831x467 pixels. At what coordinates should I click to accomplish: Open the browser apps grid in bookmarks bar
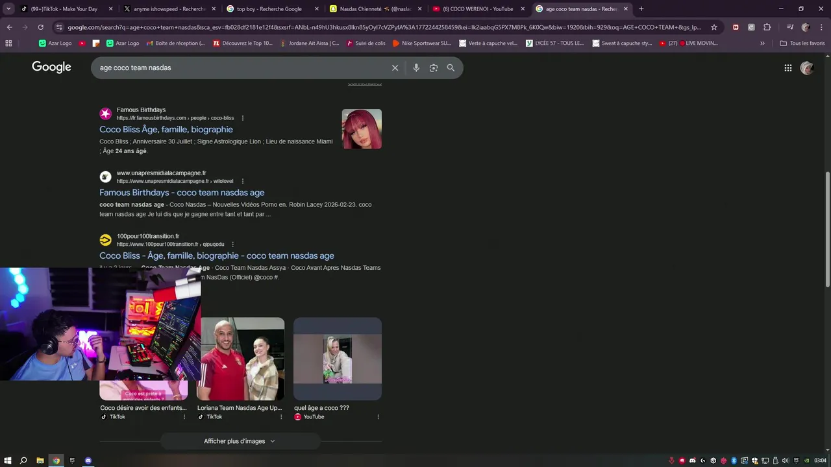8,43
